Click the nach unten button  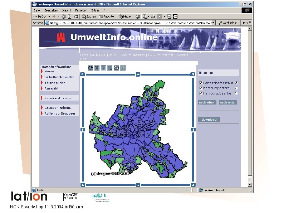point(228,102)
